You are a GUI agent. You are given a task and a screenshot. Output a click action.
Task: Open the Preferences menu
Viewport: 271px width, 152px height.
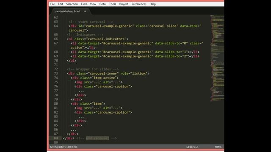click(139, 4)
